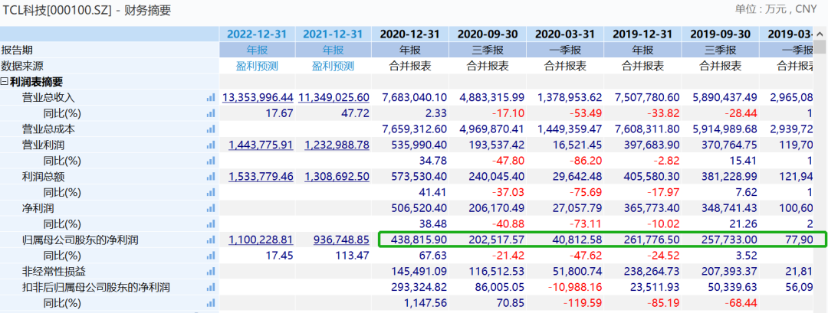Open chart icon for 营业总收入 row
Screen dimensions: 828x313
point(212,97)
